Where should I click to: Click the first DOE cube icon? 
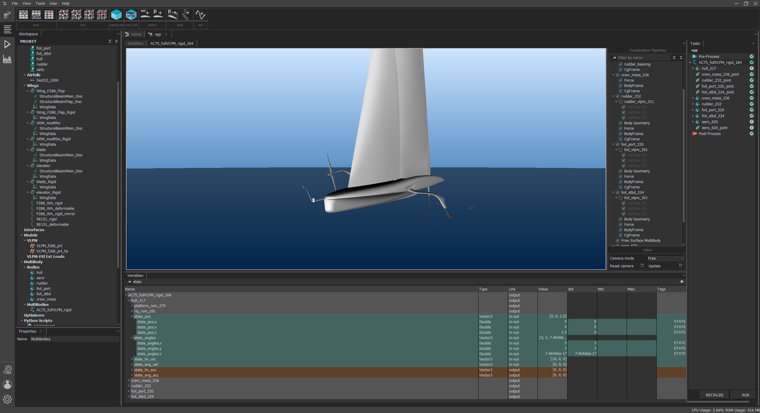click(63, 15)
